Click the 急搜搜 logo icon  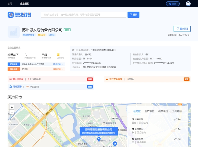[x=11, y=15]
